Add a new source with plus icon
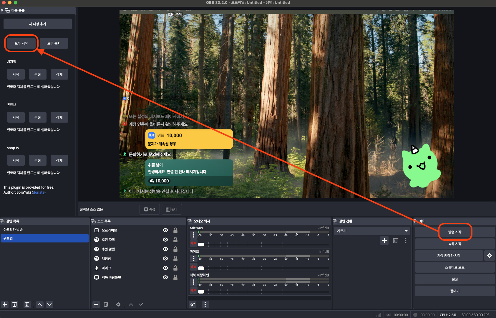The height and width of the screenshot is (318, 496). (96, 304)
